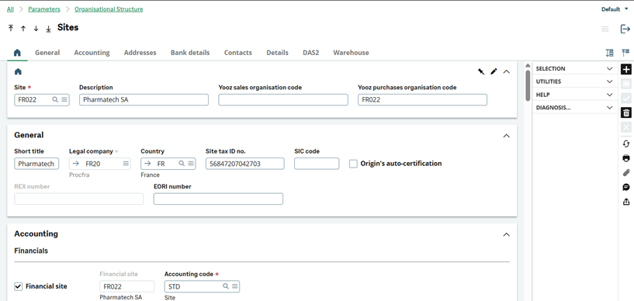This screenshot has width=634, height=301.
Task: Open the Addresses tab
Action: 140,53
